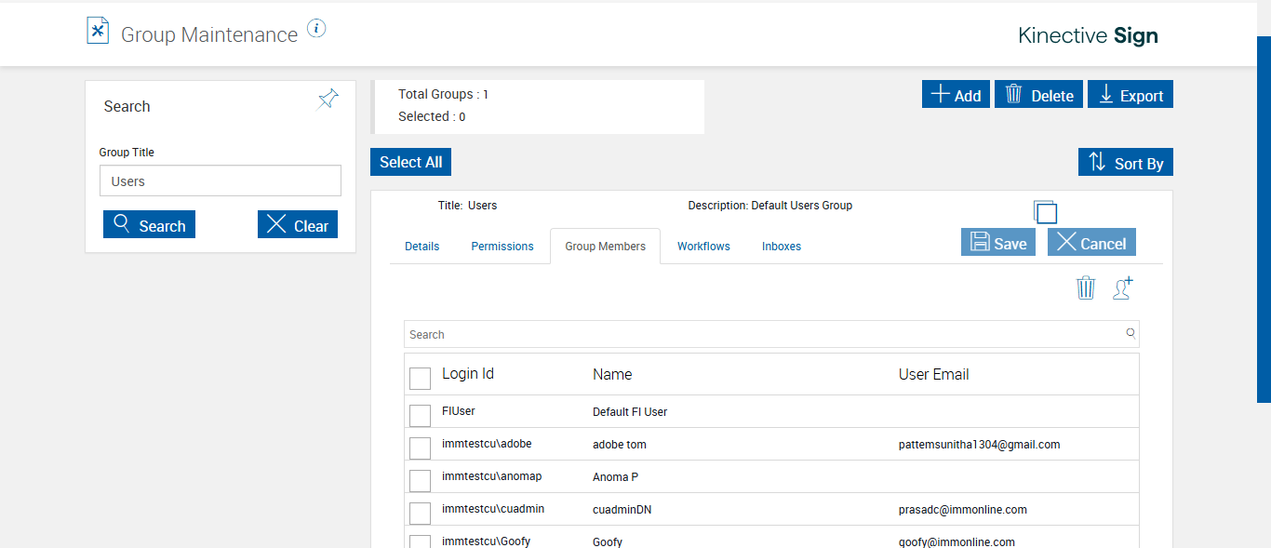Click the Delete button in top toolbar

click(1038, 94)
